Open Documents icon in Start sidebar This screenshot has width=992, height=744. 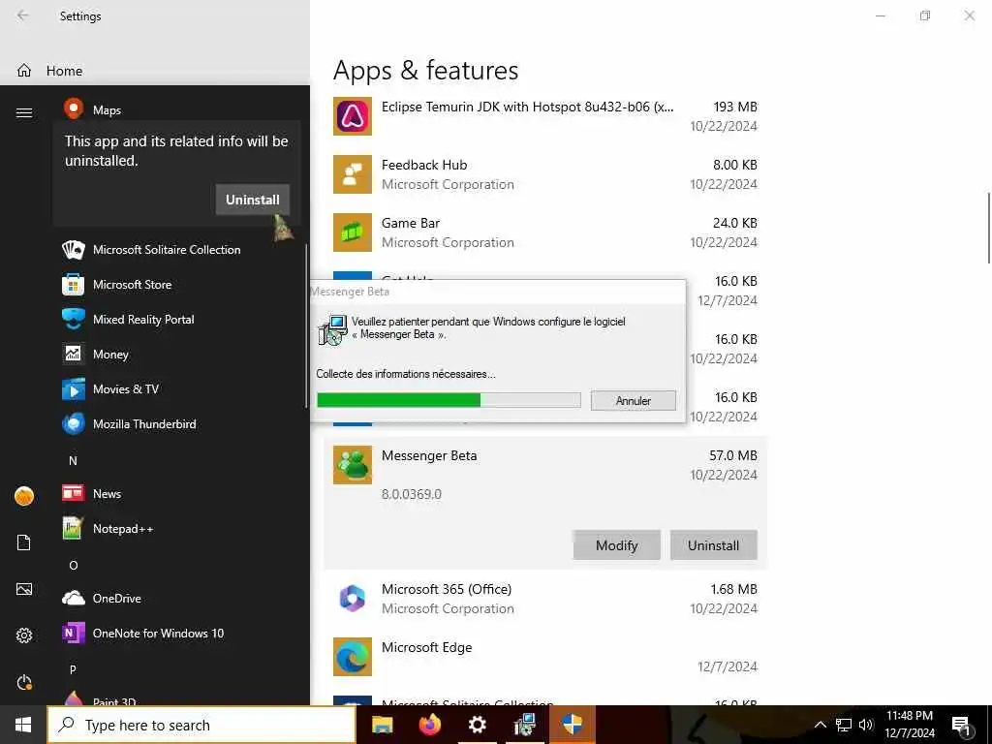pyautogui.click(x=24, y=542)
